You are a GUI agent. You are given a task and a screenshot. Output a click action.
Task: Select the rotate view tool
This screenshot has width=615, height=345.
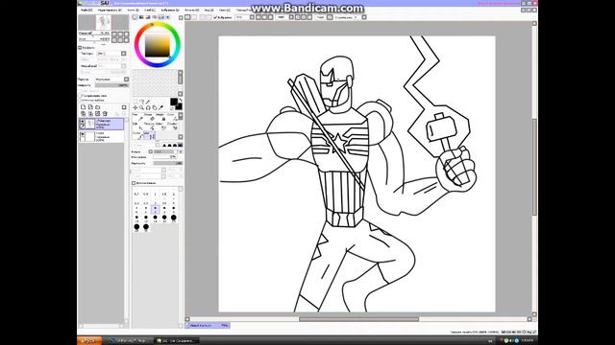(148, 107)
